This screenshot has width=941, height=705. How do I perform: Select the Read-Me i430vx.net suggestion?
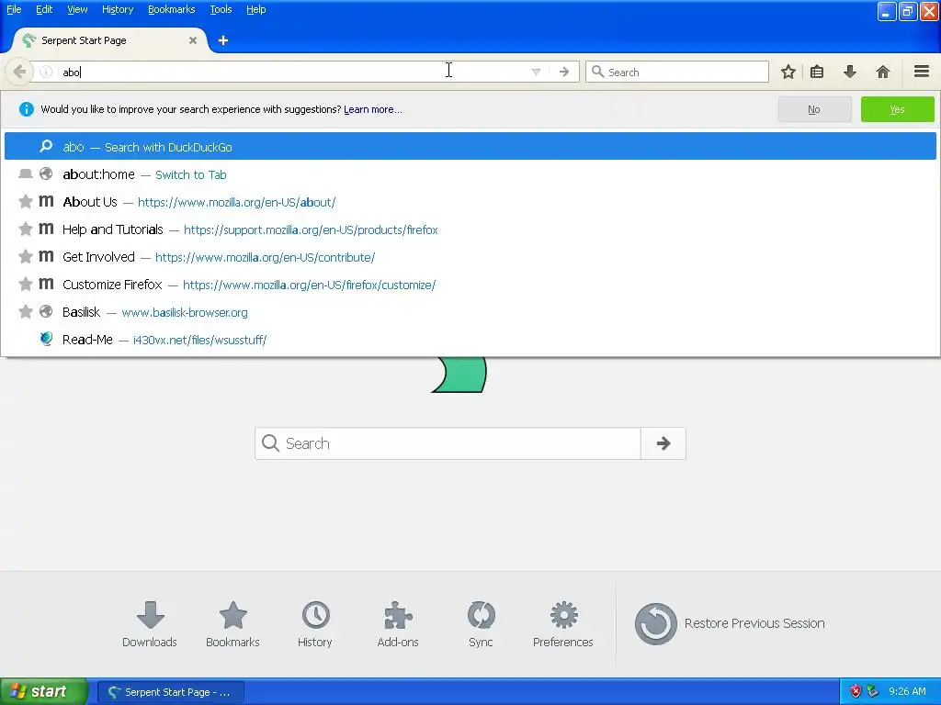[470, 340]
